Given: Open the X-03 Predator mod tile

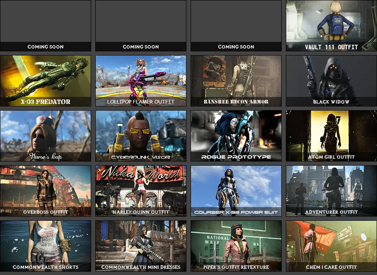Looking at the screenshot, I should 46,81.
